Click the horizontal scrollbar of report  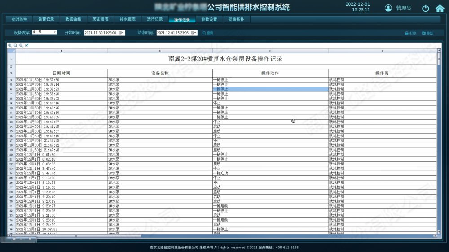pos(76,236)
